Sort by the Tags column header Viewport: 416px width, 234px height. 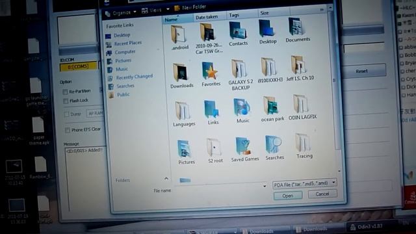pyautogui.click(x=242, y=15)
